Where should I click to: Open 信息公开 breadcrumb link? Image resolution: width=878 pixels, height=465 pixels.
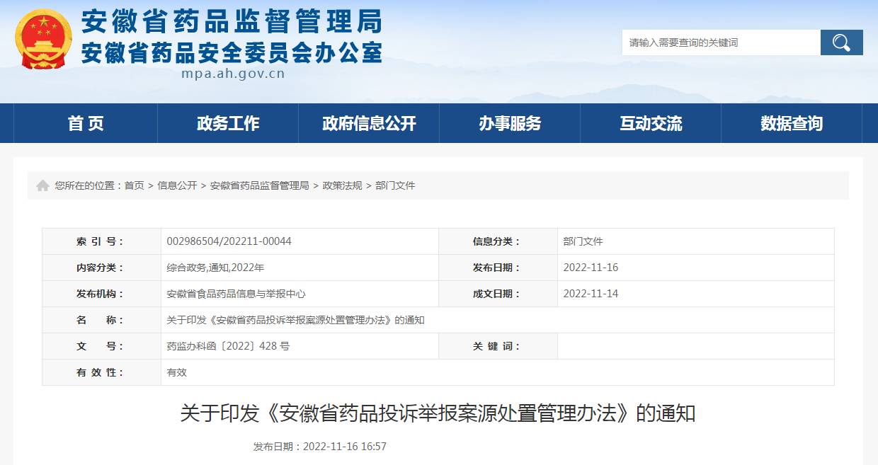[177, 185]
